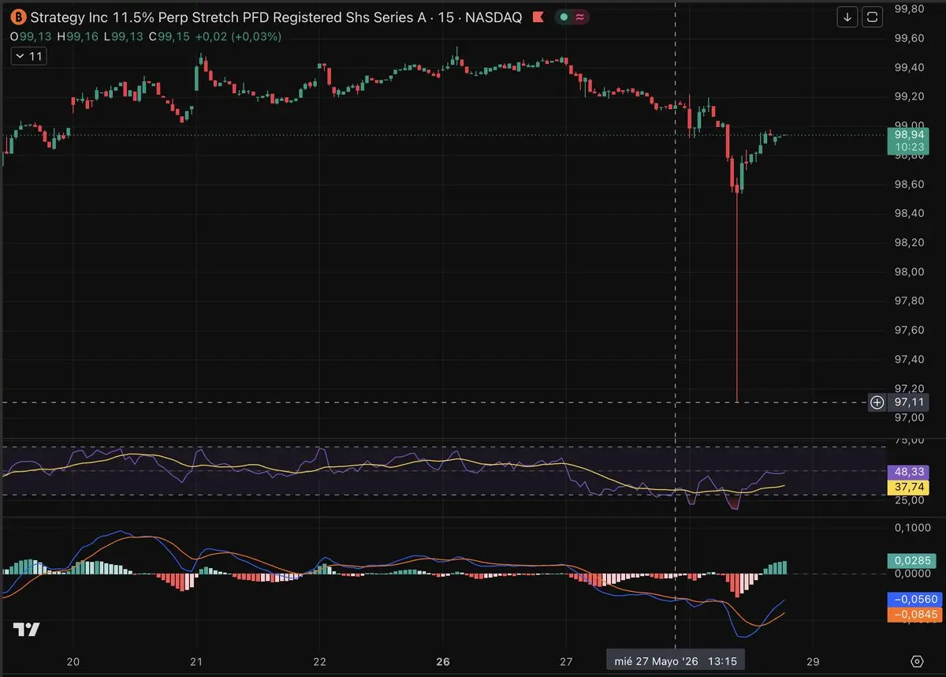This screenshot has width=946, height=677.
Task: Click the TradingView logo
Action: click(27, 629)
